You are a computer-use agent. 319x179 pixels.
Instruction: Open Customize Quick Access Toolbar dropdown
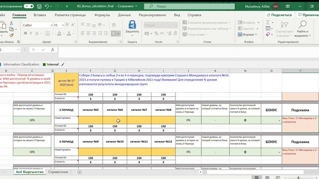[x=67, y=6]
